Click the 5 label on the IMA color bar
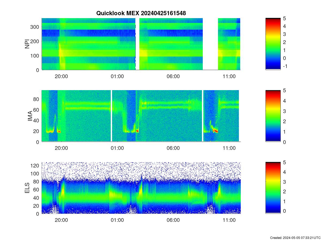This screenshot has height=240, width=321. pos(284,91)
